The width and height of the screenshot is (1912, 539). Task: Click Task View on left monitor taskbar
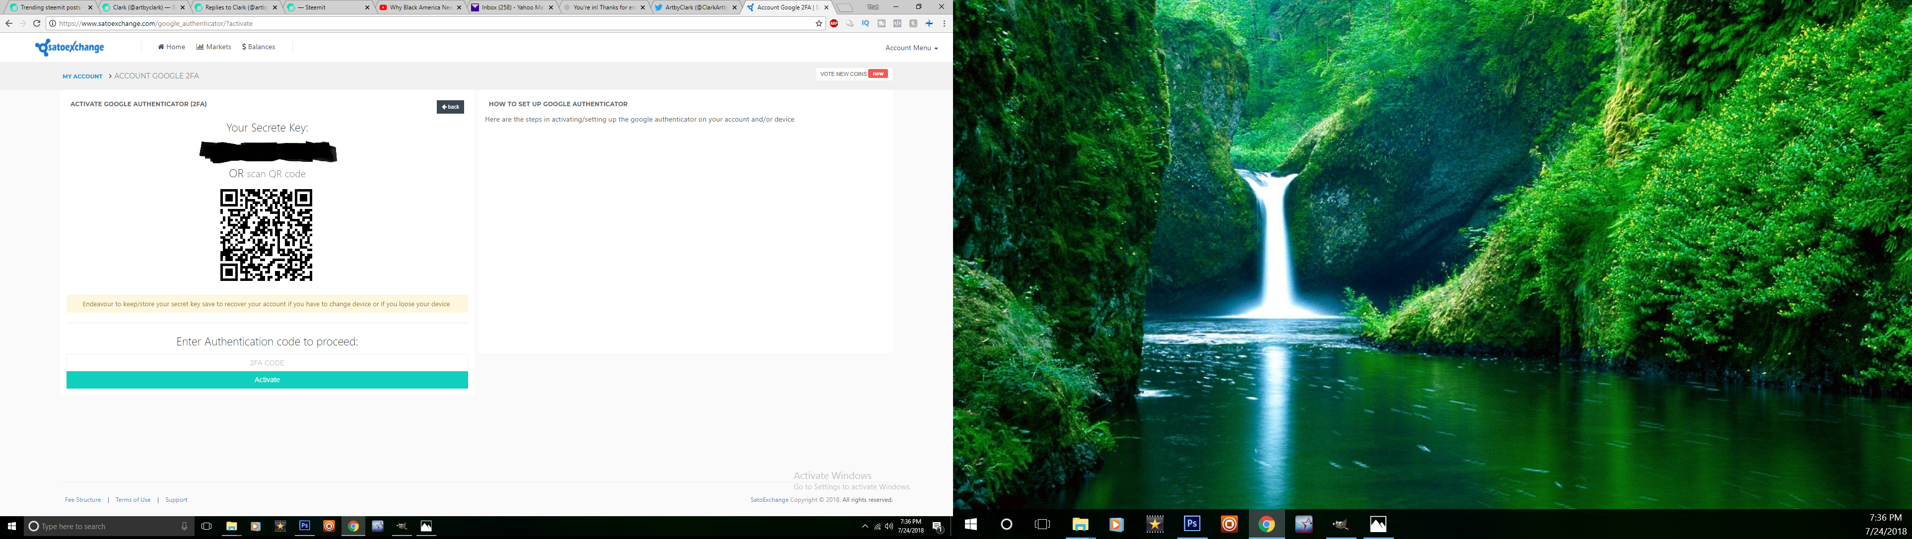206,527
